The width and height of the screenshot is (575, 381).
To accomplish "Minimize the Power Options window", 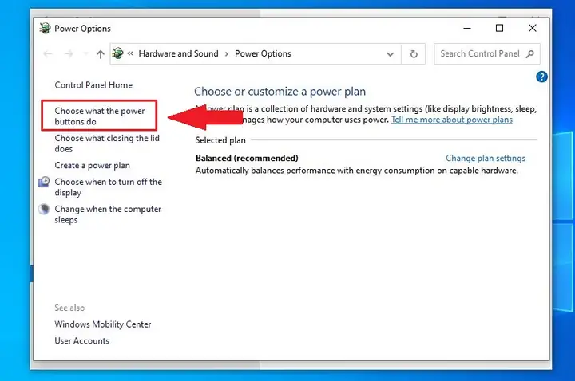I will click(467, 28).
